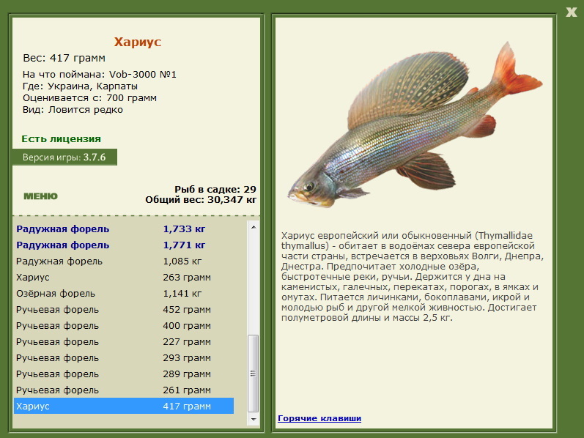Open the Горячие клавиши link
The height and width of the screenshot is (438, 584).
tap(319, 418)
